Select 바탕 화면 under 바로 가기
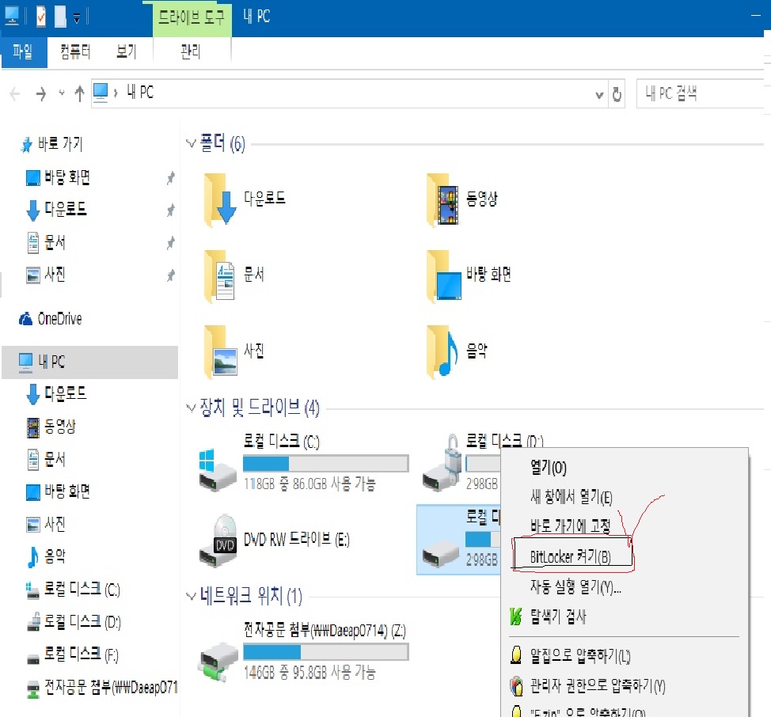The height and width of the screenshot is (717, 771). [x=66, y=178]
